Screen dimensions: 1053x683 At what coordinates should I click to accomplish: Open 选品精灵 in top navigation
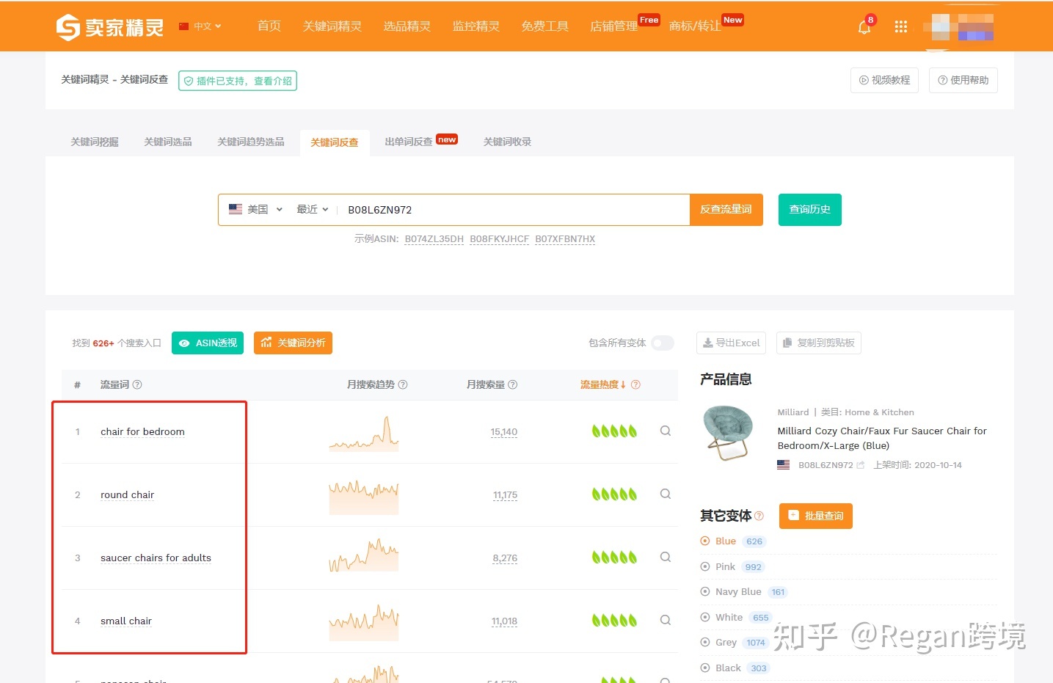click(407, 26)
